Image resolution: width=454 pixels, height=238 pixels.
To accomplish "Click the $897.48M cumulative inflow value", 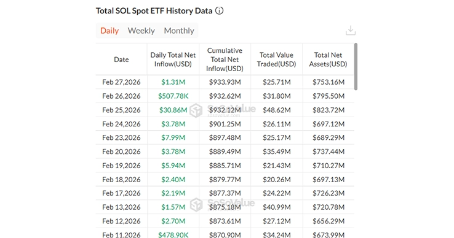I will click(x=225, y=137).
